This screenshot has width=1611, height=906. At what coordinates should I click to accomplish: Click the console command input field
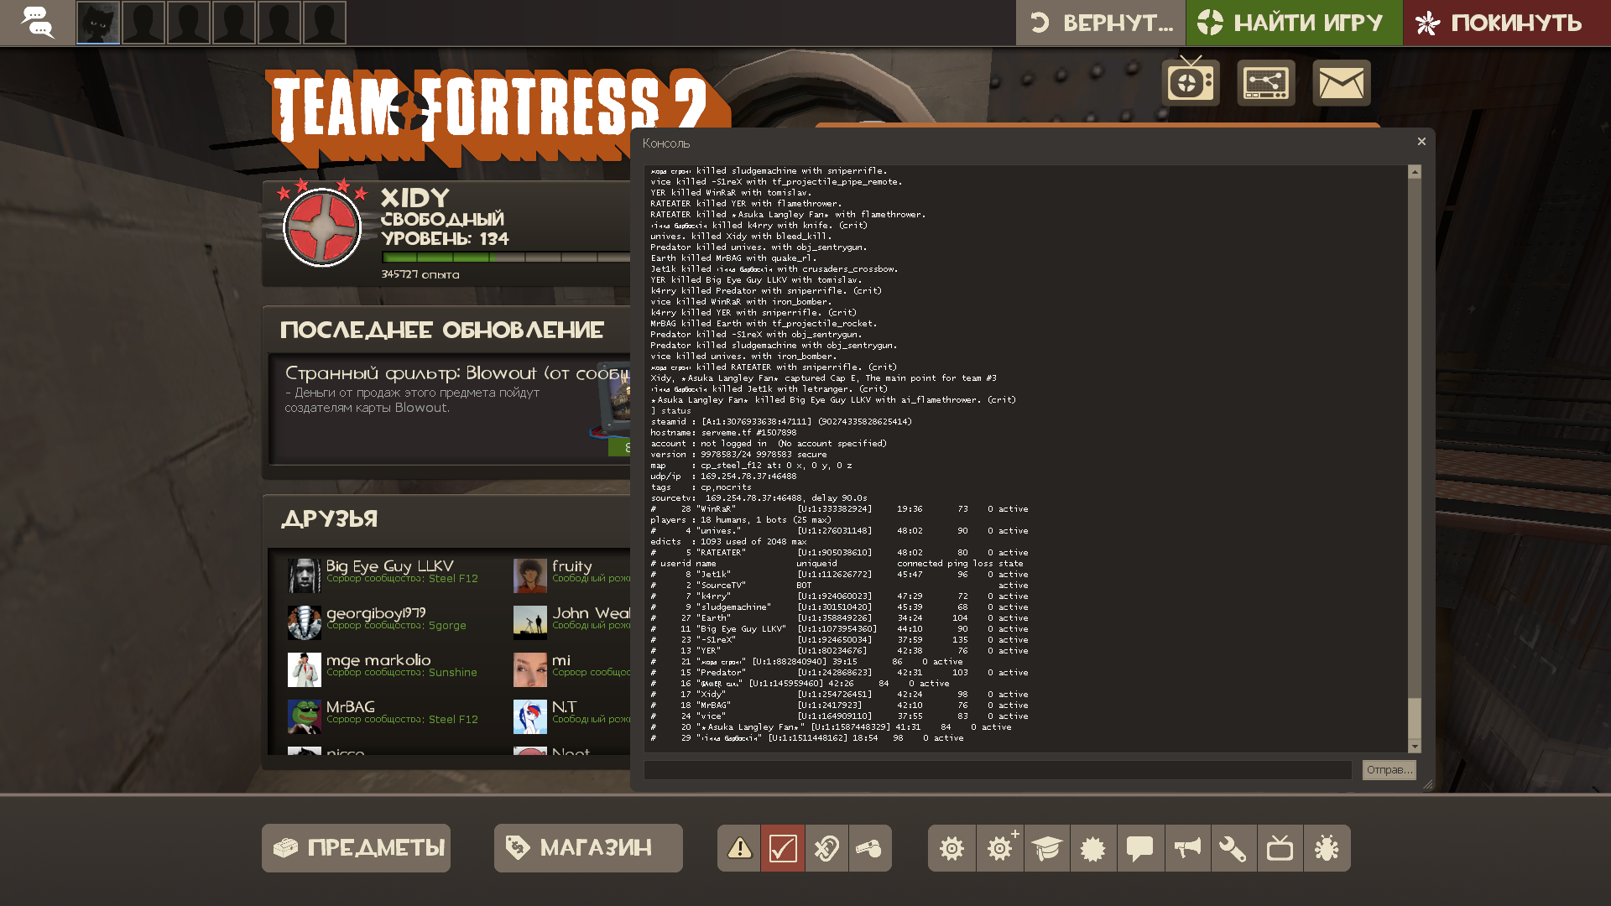[x=997, y=770]
